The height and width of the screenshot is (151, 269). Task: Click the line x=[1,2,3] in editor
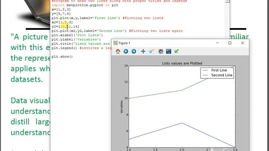point(61,9)
